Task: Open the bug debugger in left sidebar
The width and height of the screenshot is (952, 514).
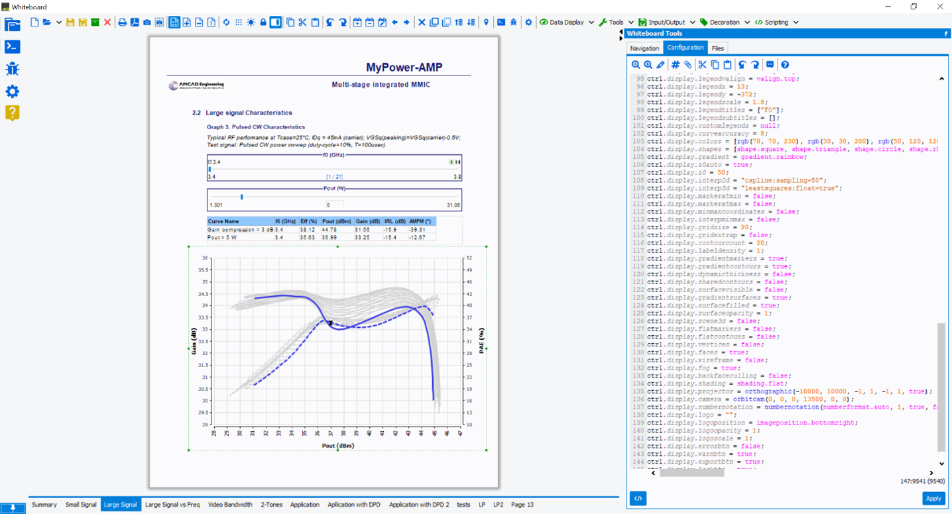Action: click(12, 69)
